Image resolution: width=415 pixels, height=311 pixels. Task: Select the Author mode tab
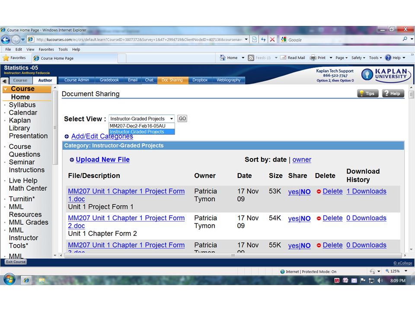pyautogui.click(x=45, y=80)
